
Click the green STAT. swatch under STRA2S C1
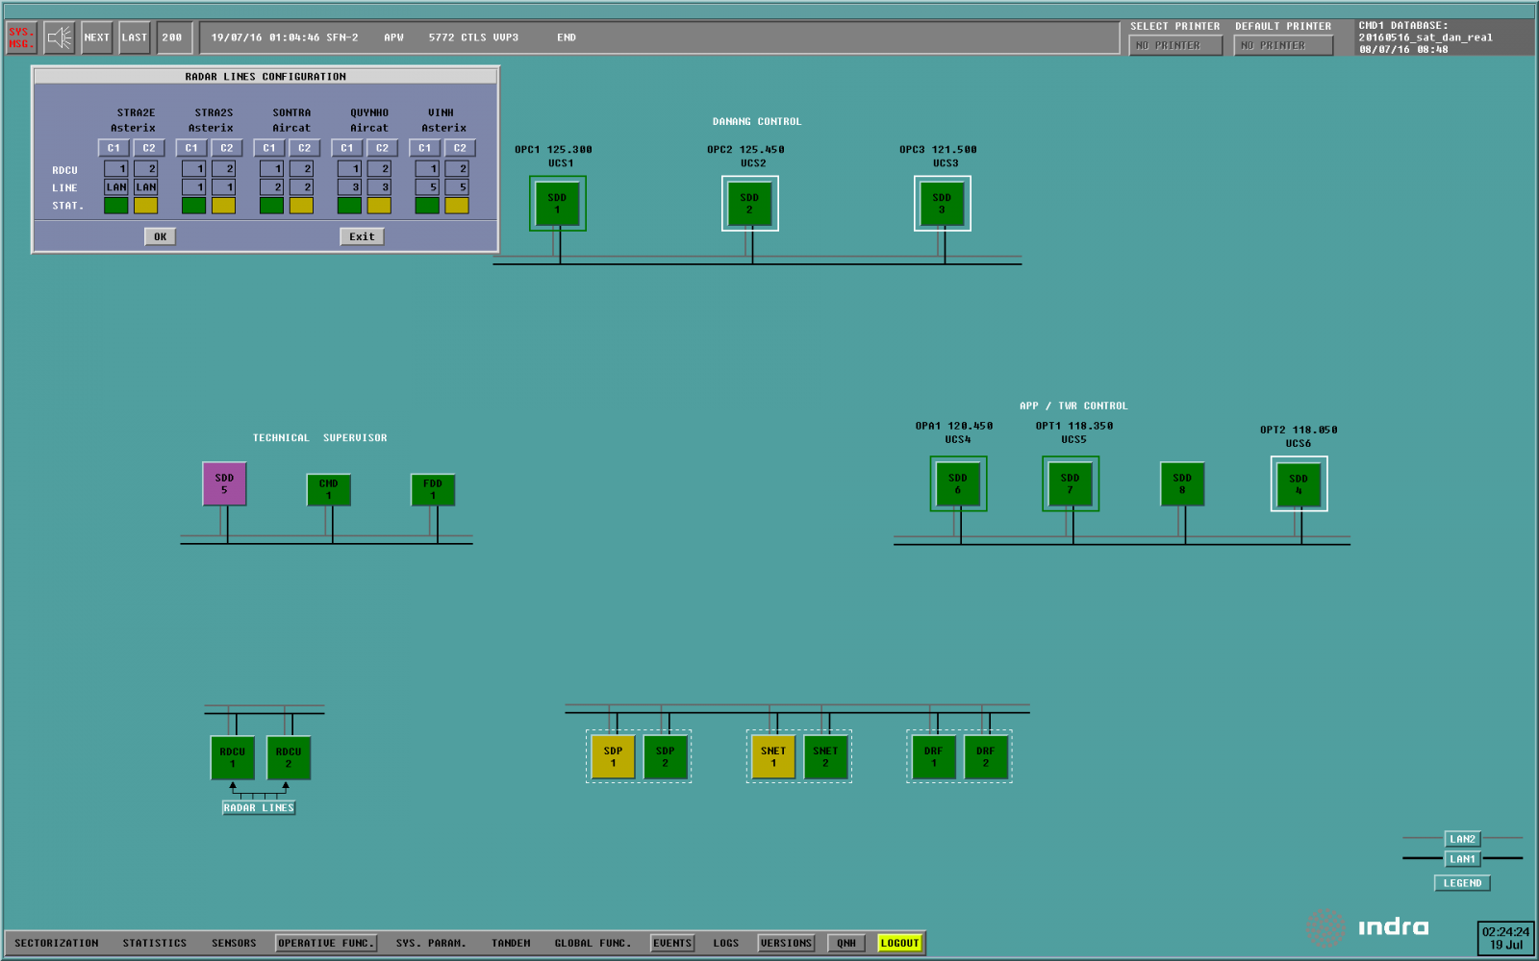193,205
